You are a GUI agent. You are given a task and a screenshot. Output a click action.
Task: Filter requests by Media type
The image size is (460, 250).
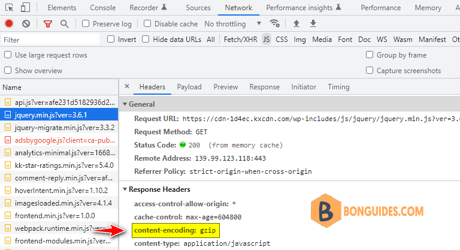[322, 40]
